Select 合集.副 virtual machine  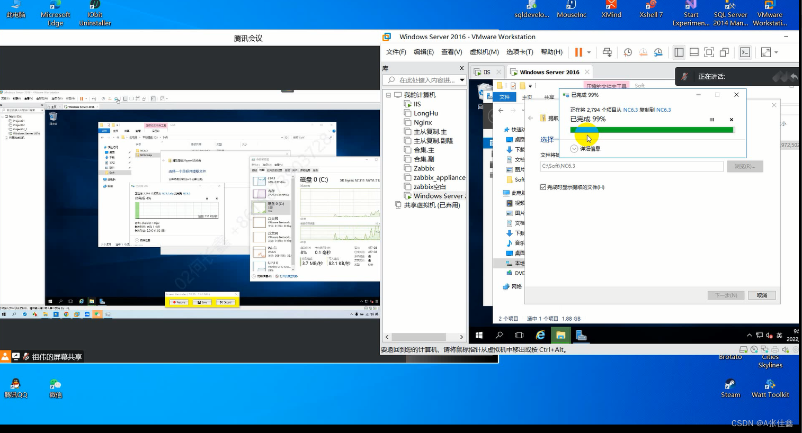(424, 159)
